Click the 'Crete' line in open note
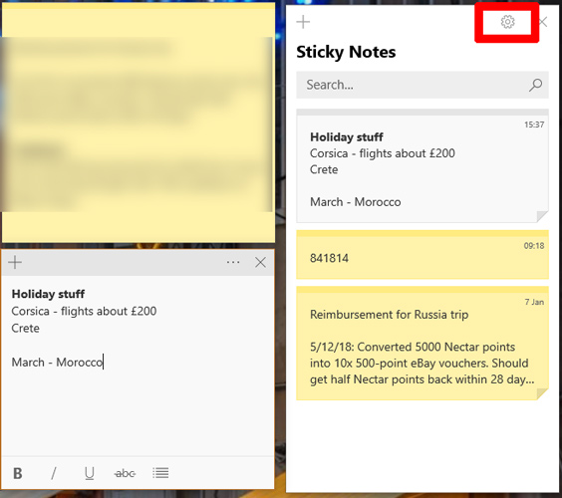 26,328
